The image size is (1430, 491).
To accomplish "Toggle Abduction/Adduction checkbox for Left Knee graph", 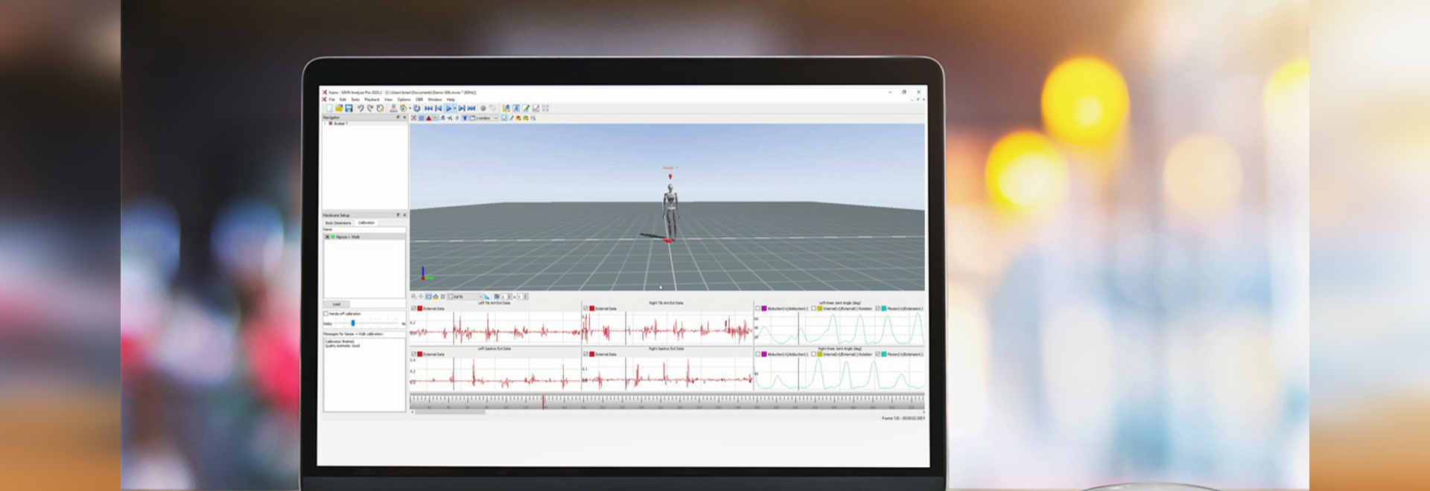I will pos(758,309).
